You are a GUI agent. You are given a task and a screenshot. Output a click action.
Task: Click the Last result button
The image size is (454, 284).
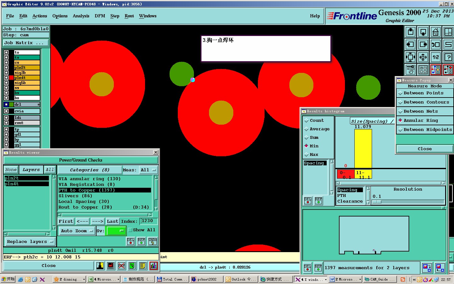click(113, 222)
